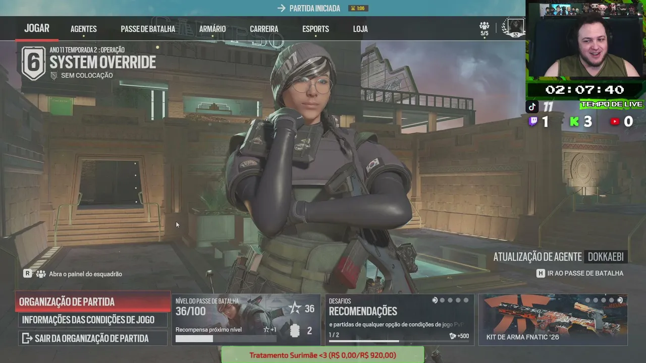Click the Desafios 1/2 progress bar
Screen dimensions: 646x363
(x=399, y=341)
